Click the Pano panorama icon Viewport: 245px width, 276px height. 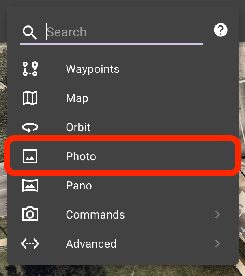click(x=30, y=185)
